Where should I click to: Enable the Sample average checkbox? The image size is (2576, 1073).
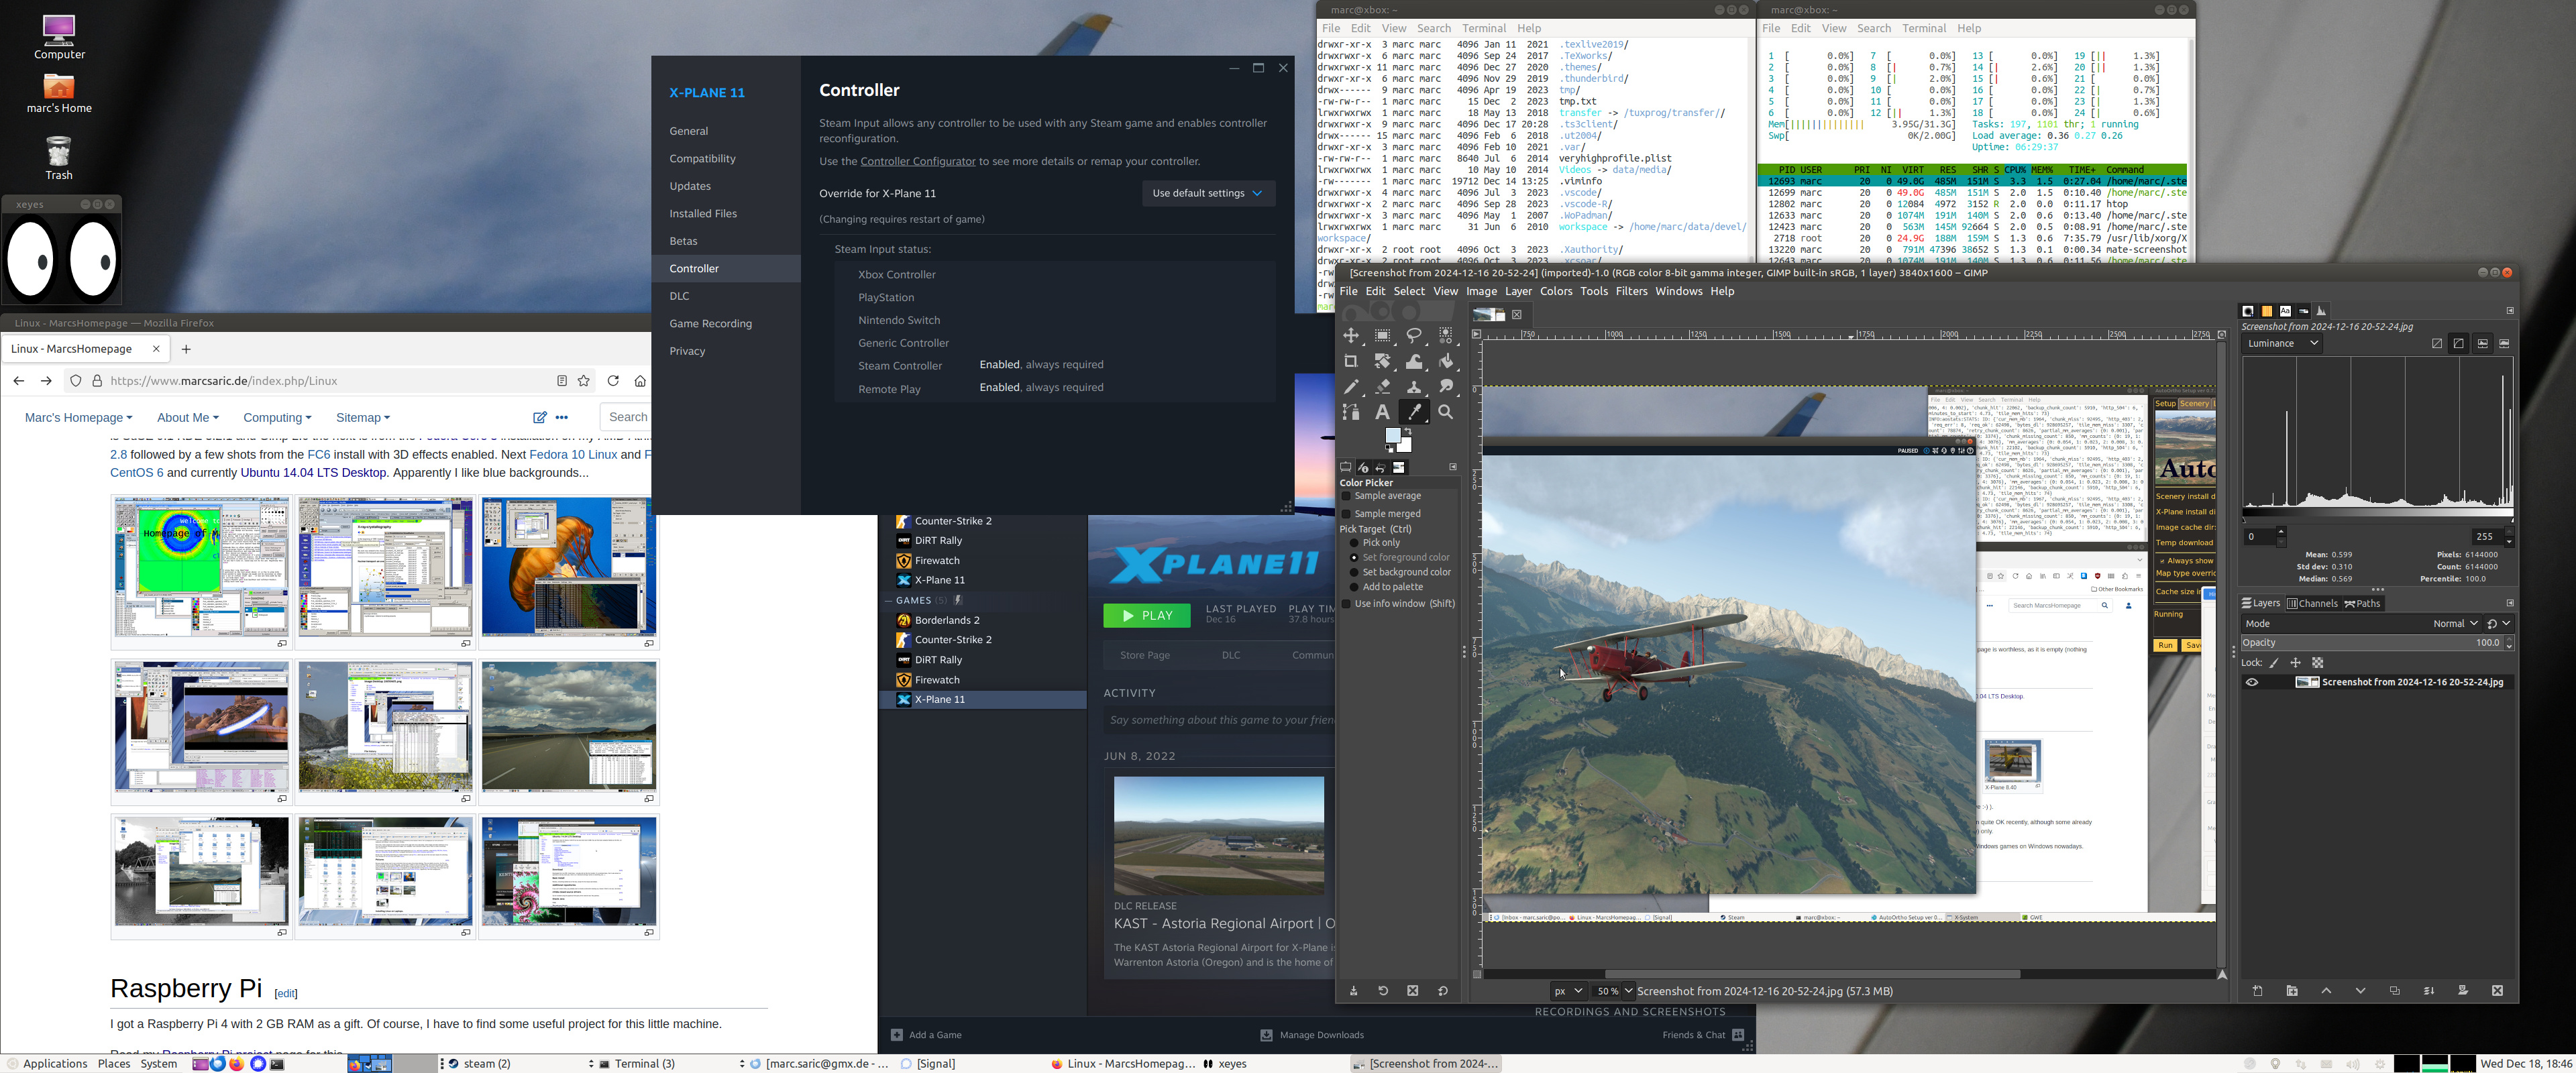[1346, 496]
